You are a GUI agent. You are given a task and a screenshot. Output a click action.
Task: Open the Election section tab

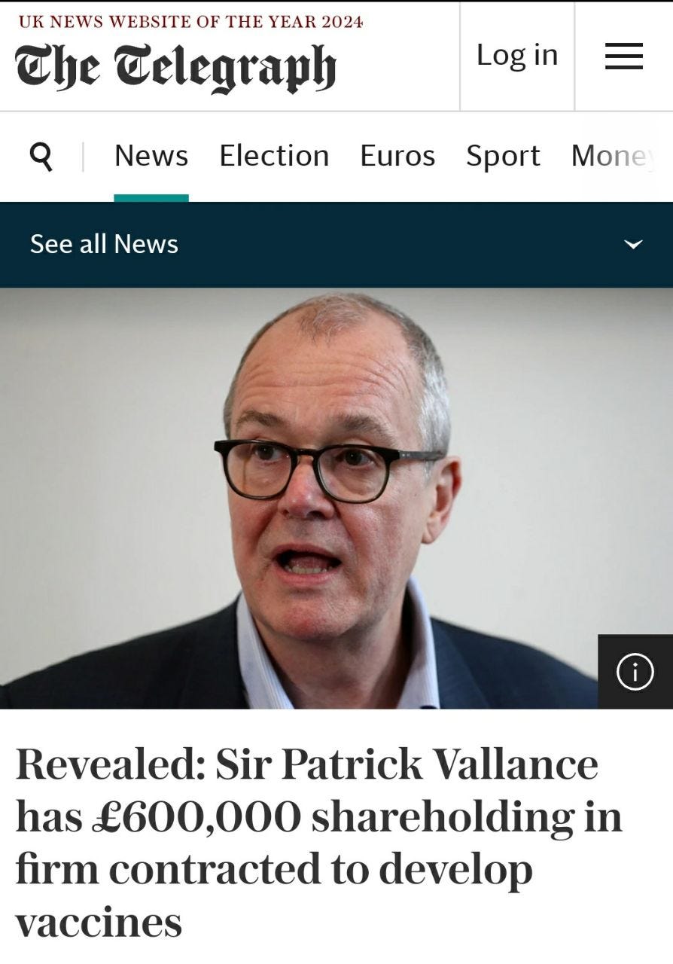[x=274, y=156]
